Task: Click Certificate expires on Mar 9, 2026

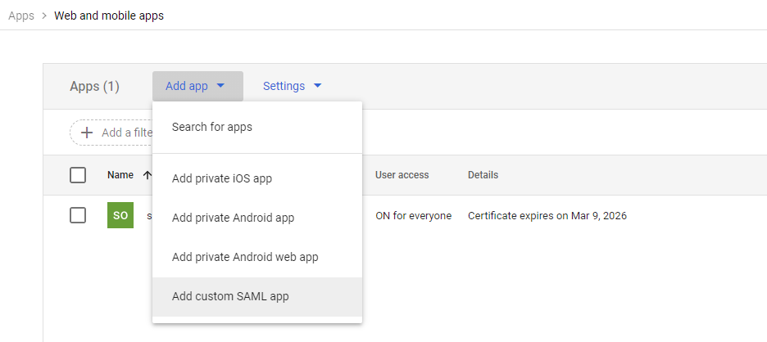Action: pos(547,215)
